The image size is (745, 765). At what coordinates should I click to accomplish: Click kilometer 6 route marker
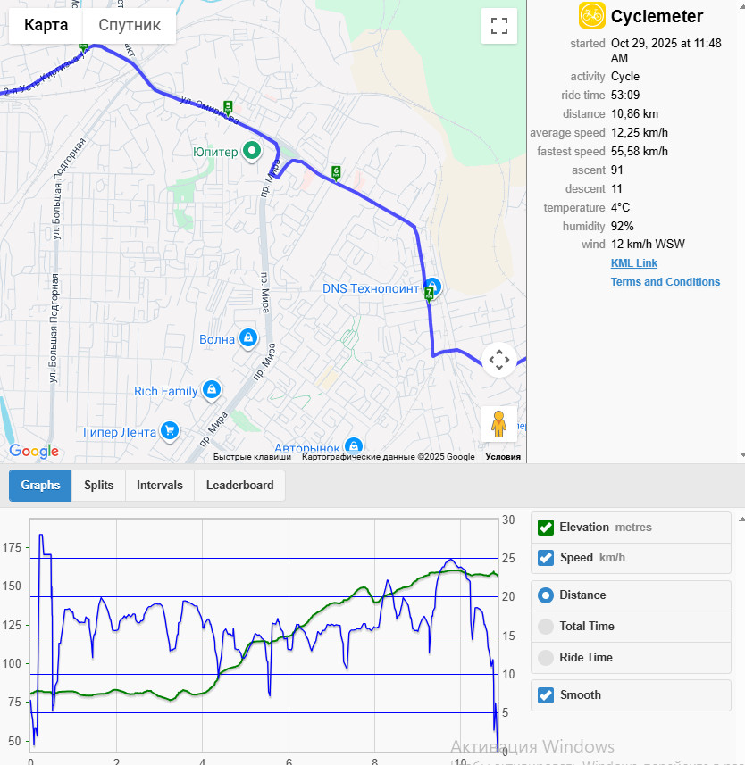pyautogui.click(x=336, y=172)
